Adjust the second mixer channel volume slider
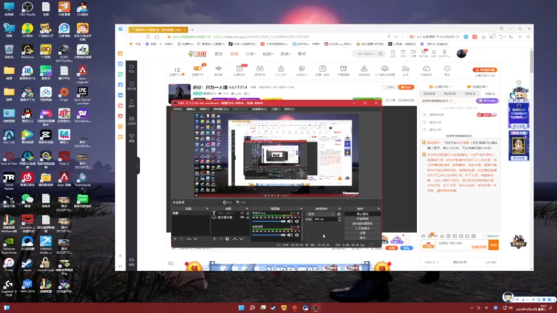Viewport: 557px width, 313px height. pyautogui.click(x=269, y=234)
